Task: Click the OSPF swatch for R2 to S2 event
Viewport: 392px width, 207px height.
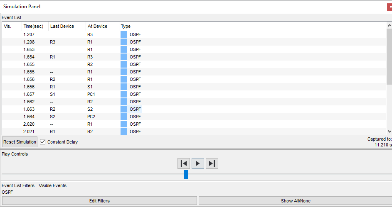Action: 124,109
